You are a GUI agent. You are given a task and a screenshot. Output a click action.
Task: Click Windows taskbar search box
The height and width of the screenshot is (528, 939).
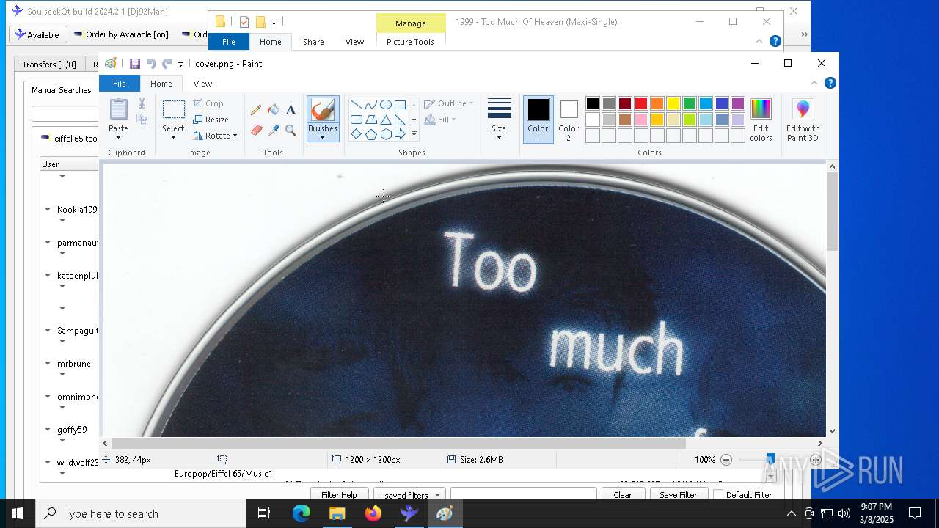tap(141, 513)
